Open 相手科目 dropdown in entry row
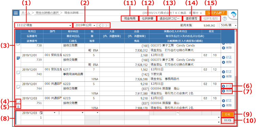The height and width of the screenshot is (127, 256). click(83, 113)
